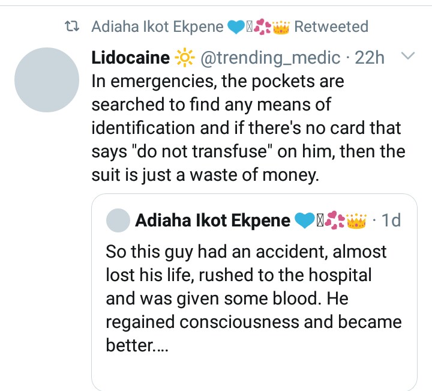Click the blue heart emoji in the quoted tweet
Image resolution: width=432 pixels, height=391 pixels.
pos(304,221)
